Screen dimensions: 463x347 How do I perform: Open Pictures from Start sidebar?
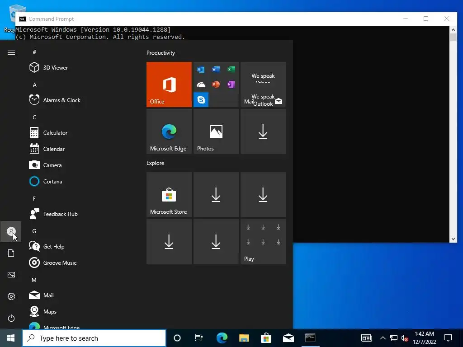click(11, 275)
